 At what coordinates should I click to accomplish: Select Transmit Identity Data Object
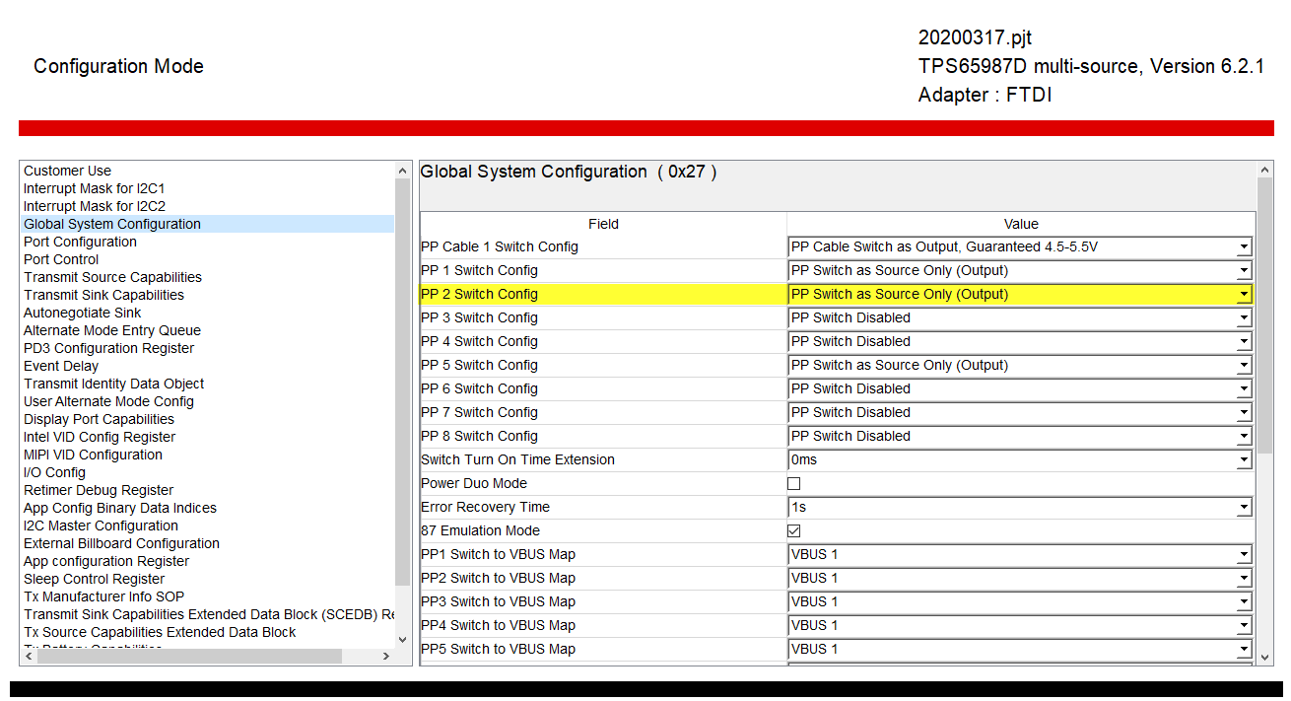114,384
